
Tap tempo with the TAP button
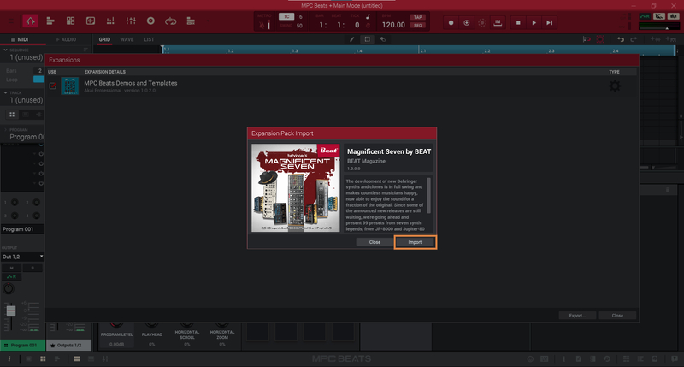point(417,17)
